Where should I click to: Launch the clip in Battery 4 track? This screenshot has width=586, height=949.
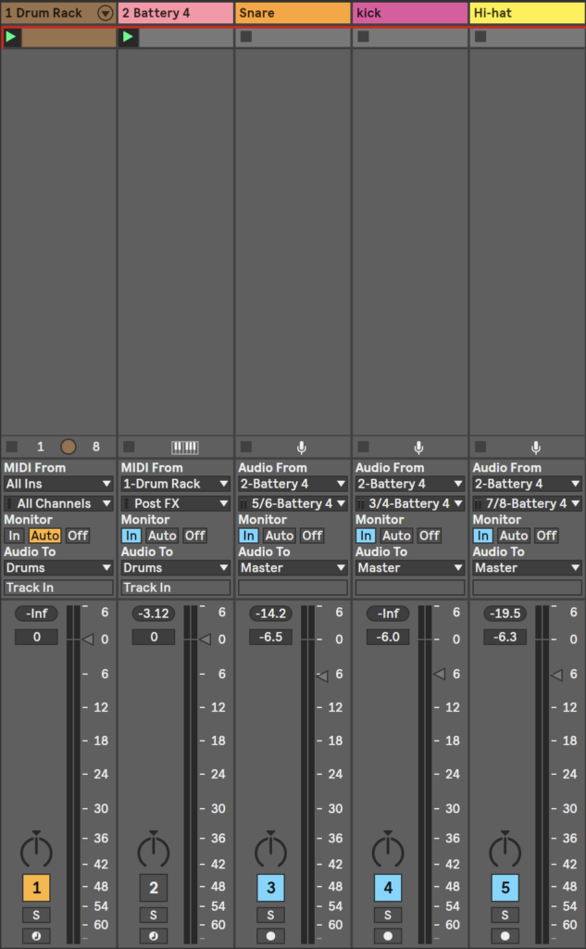129,37
